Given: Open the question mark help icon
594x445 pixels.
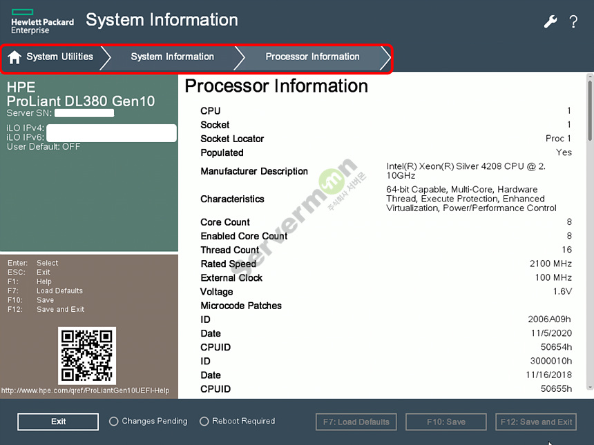Looking at the screenshot, I should click(x=573, y=22).
